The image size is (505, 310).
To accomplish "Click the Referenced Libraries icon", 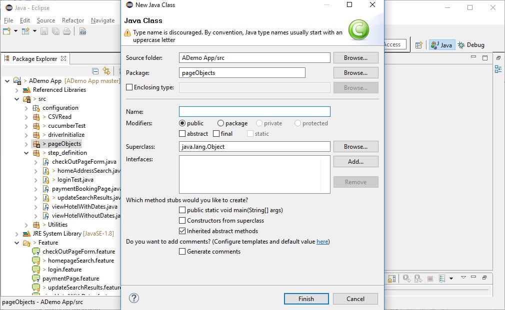I will point(26,90).
